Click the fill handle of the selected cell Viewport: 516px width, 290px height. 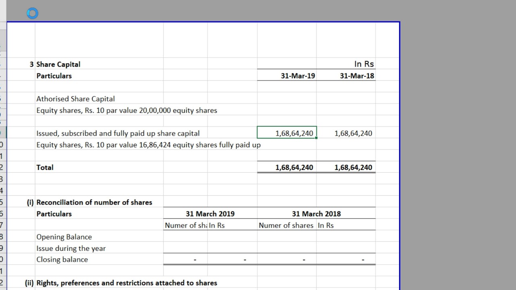pos(316,138)
